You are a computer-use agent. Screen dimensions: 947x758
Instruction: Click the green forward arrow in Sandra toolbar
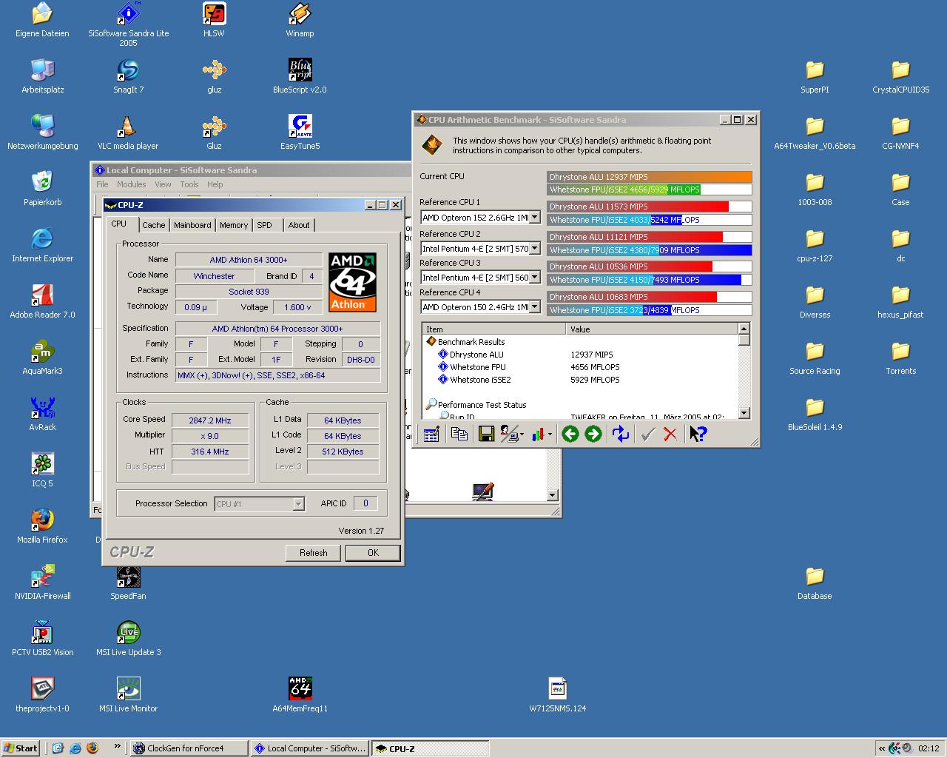coord(593,435)
